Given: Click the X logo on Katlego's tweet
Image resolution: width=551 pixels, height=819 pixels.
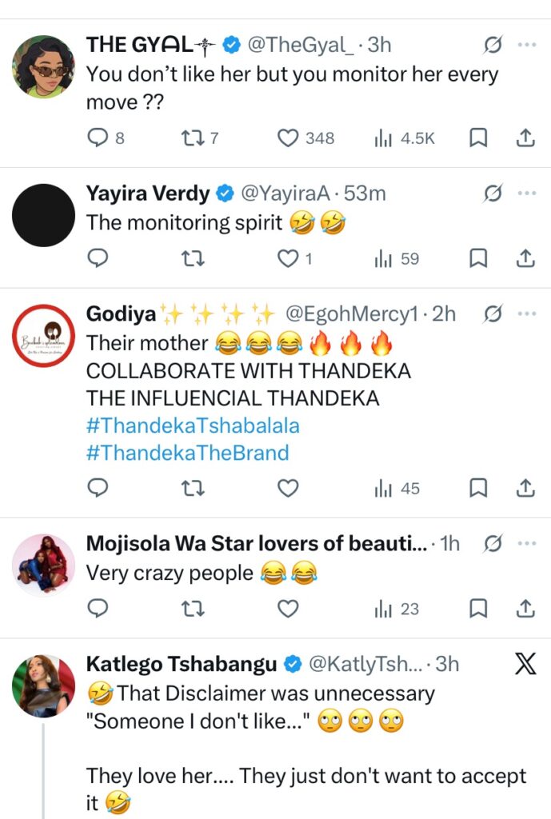Looking at the screenshot, I should [x=525, y=664].
